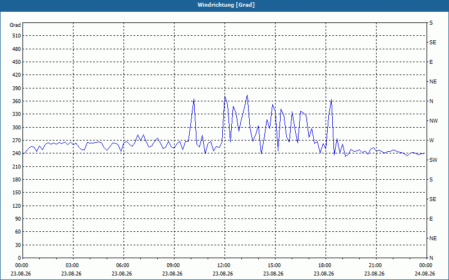Select the 'Grad' unit label on the y-axis
Viewport: 449px width, 280px height.
[15, 25]
